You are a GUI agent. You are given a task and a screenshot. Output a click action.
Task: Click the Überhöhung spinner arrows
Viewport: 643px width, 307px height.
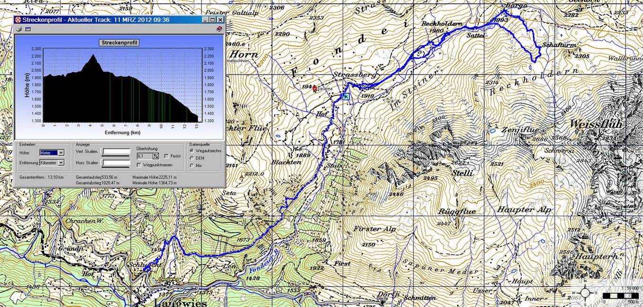click(155, 156)
